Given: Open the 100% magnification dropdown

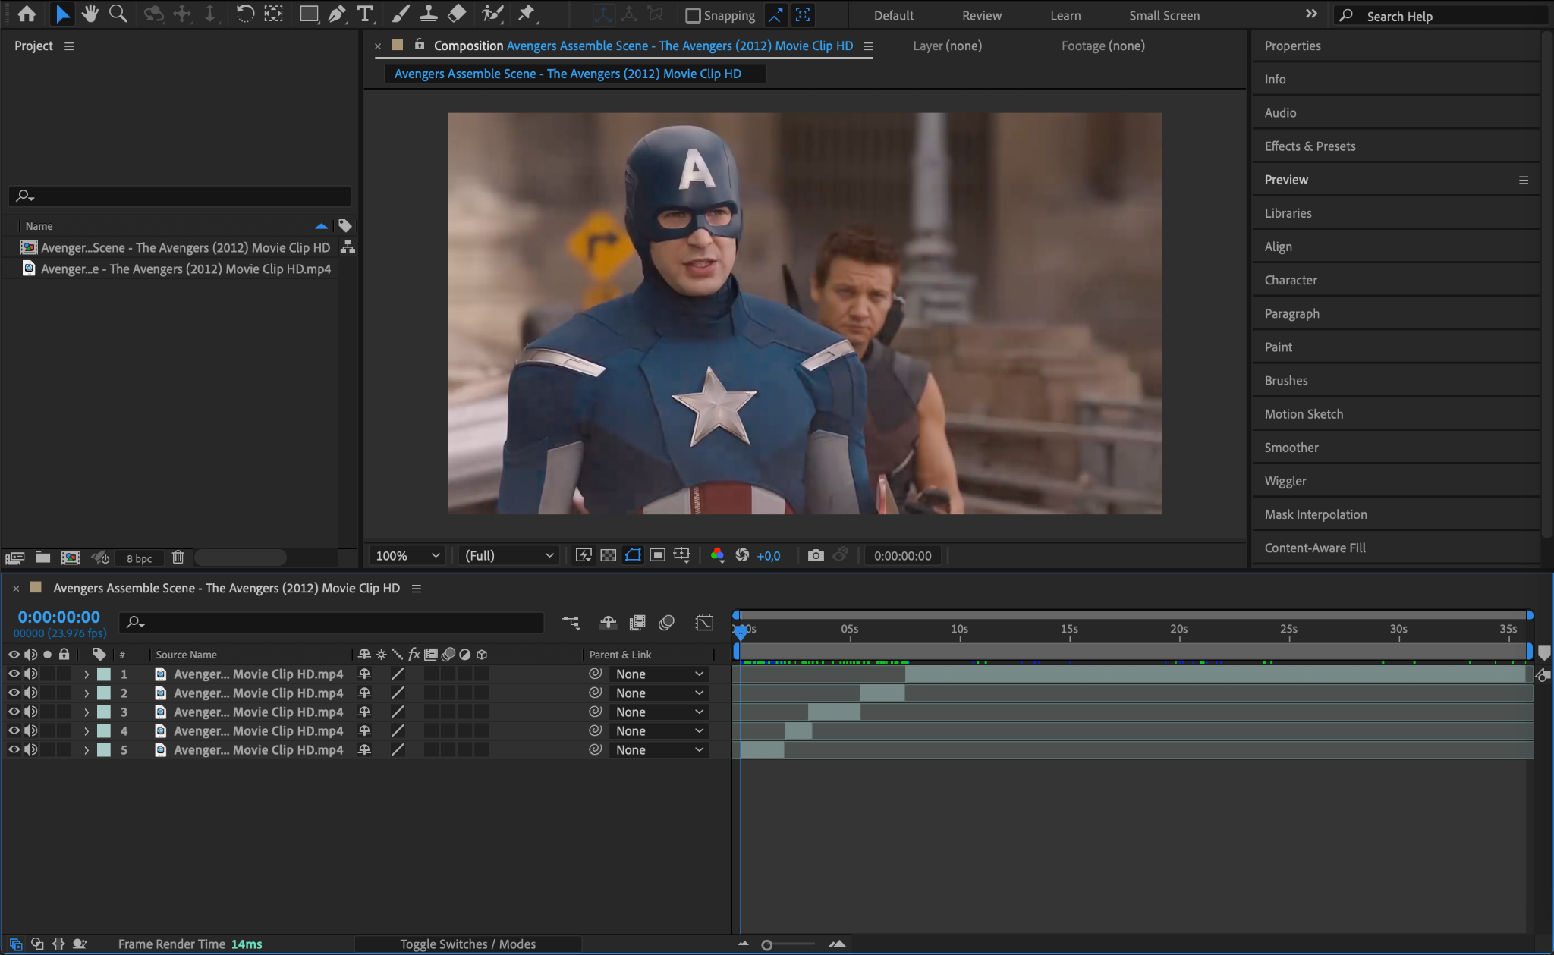Looking at the screenshot, I should tap(407, 555).
